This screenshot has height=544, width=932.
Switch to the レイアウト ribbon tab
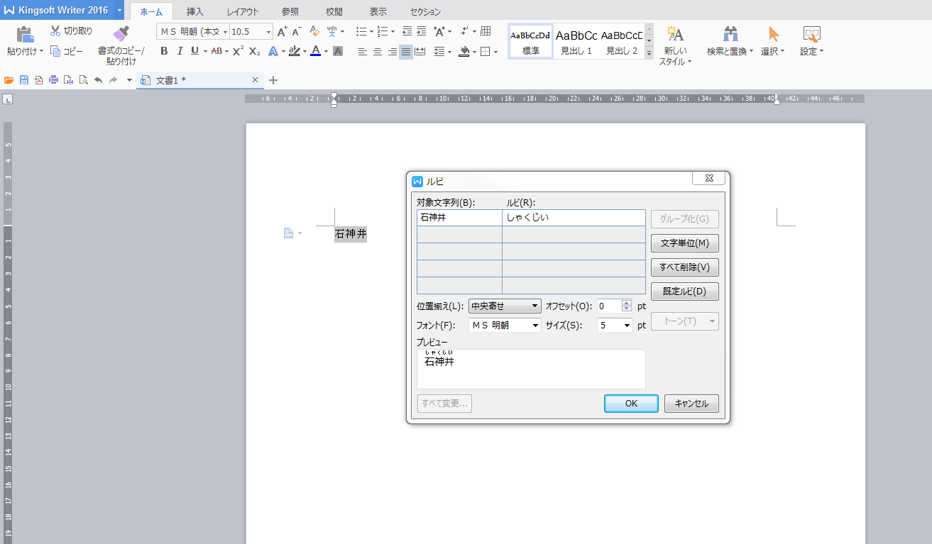(x=243, y=11)
